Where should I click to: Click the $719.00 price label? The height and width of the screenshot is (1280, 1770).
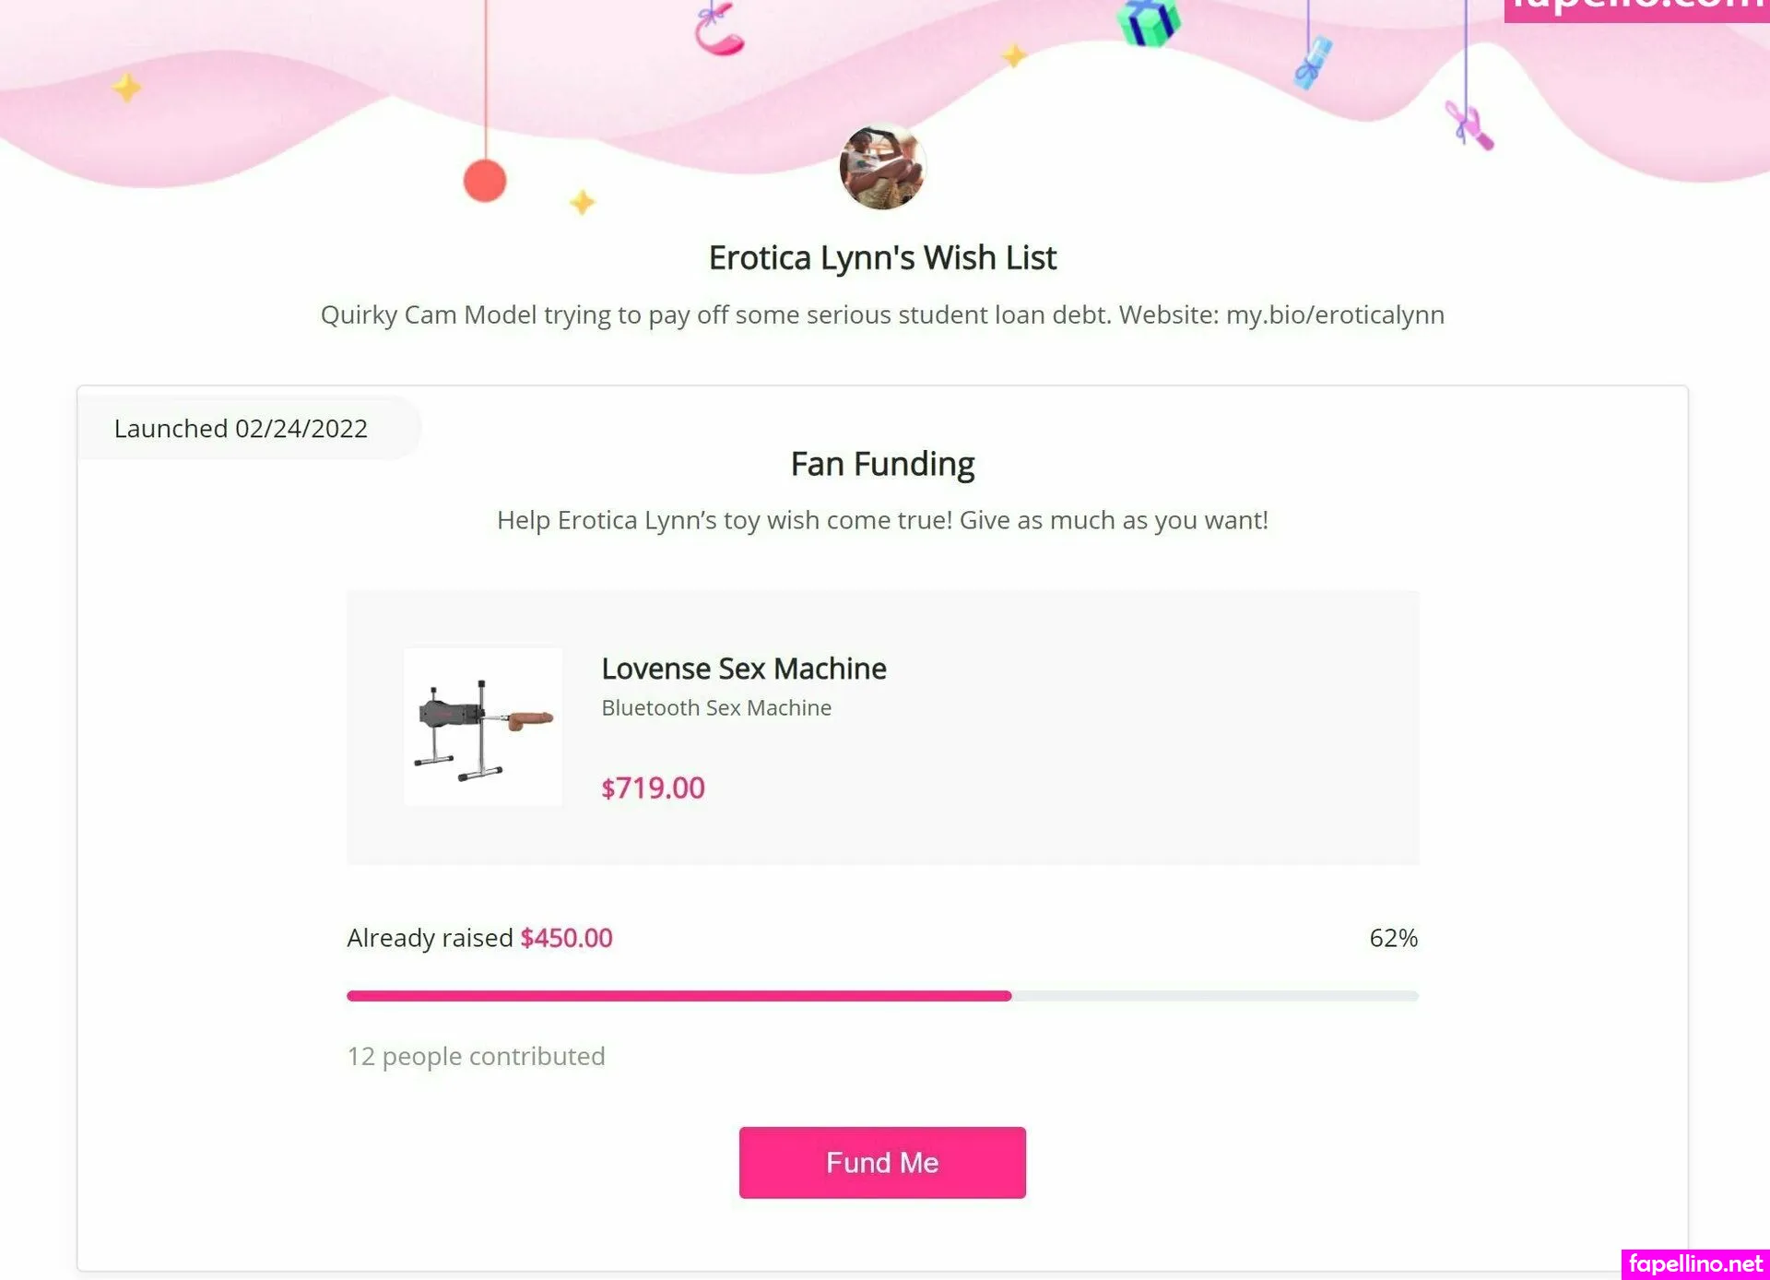click(x=653, y=788)
